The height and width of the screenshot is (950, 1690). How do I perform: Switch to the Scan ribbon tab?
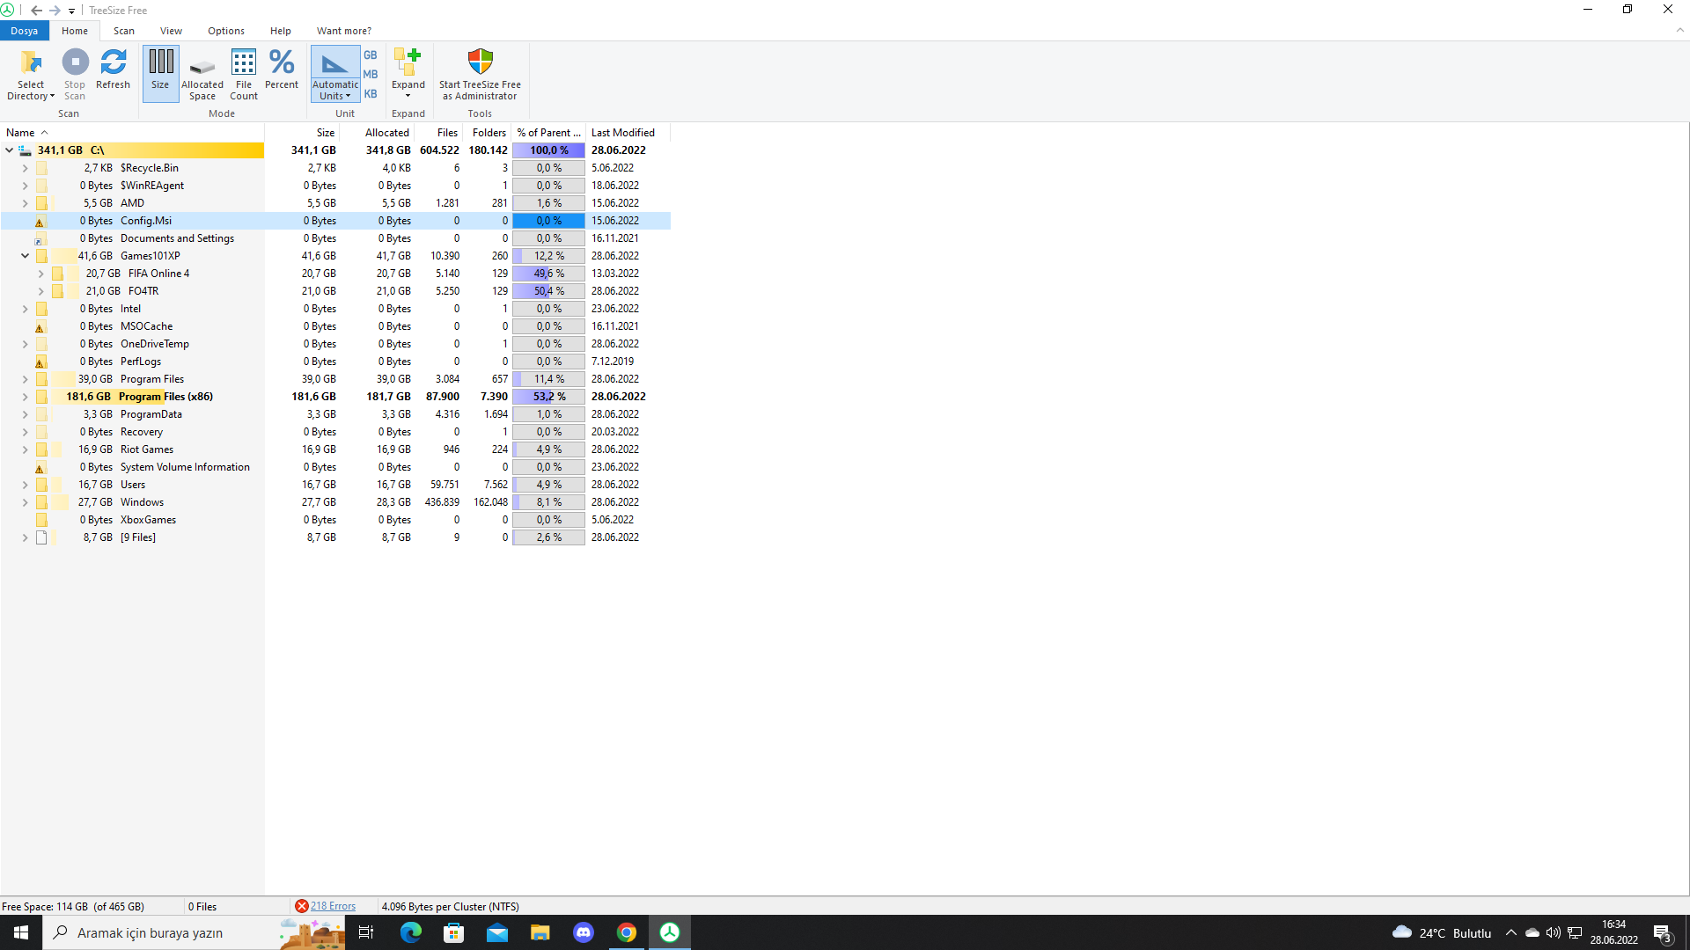click(x=124, y=31)
